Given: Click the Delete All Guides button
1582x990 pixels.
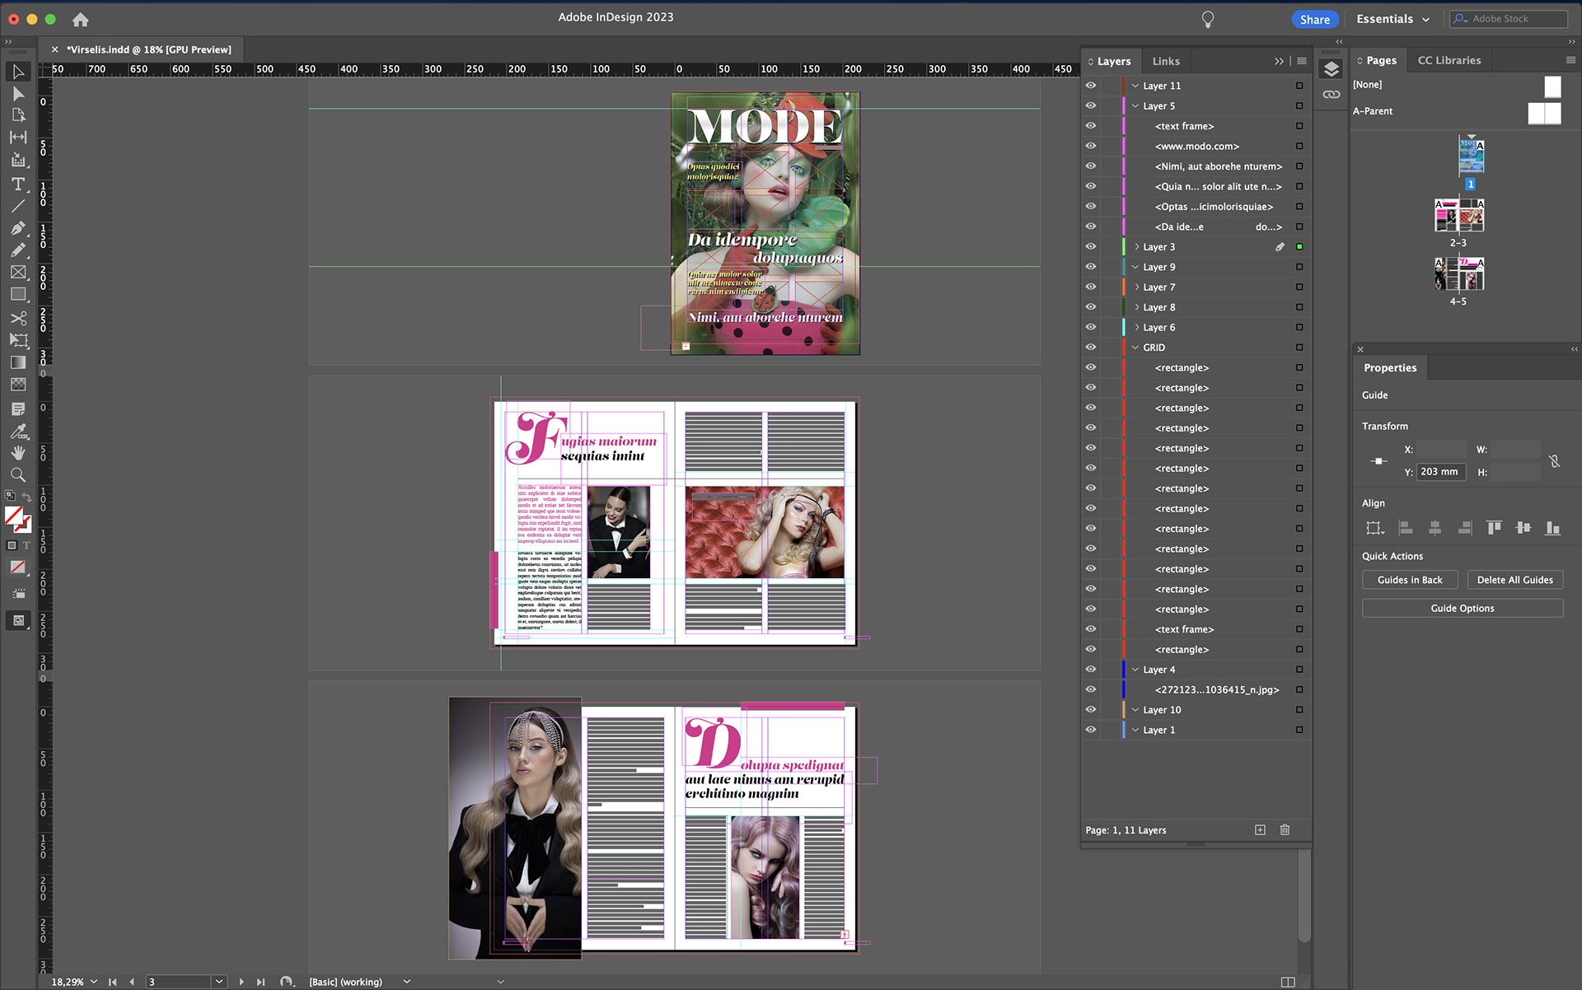Looking at the screenshot, I should [x=1514, y=580].
